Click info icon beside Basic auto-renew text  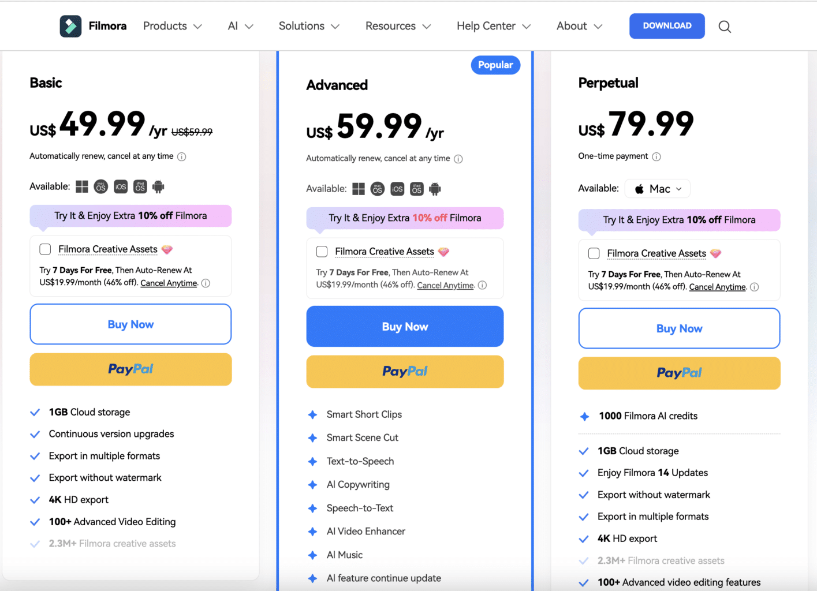pos(181,156)
